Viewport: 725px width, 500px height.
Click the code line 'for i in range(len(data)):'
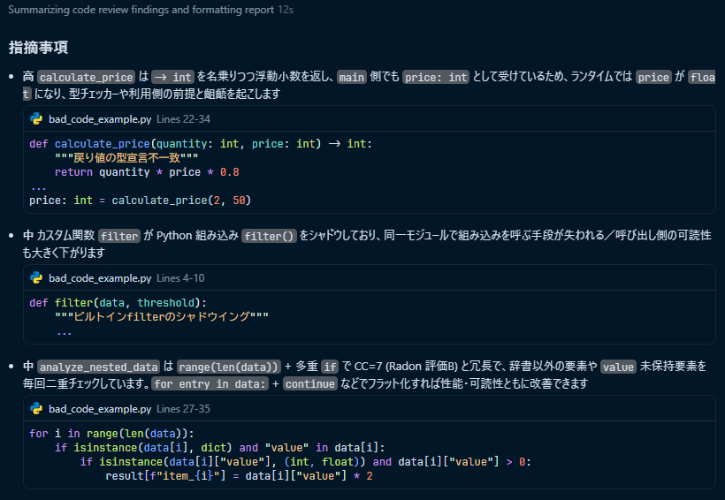111,434
